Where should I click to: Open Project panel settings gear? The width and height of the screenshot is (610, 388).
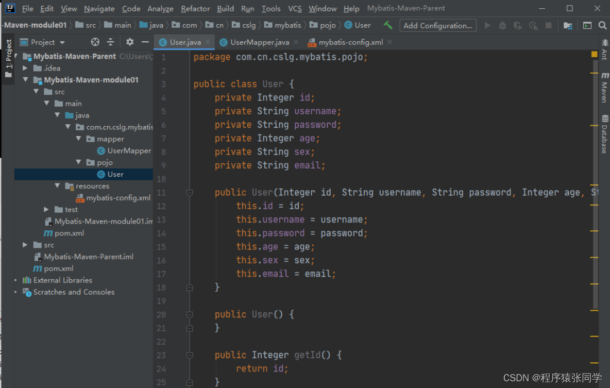(129, 42)
